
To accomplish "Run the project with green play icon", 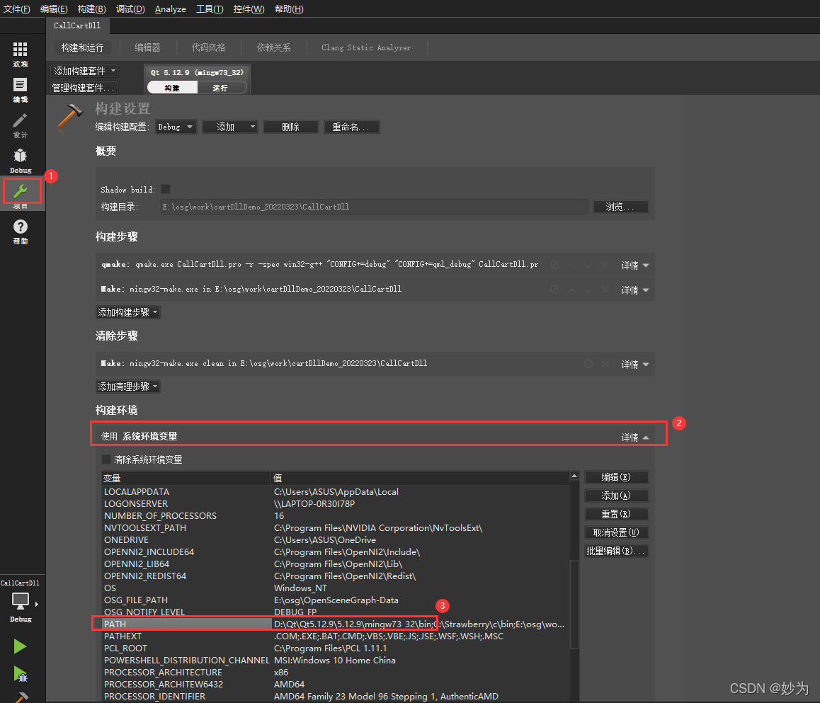I will click(20, 646).
